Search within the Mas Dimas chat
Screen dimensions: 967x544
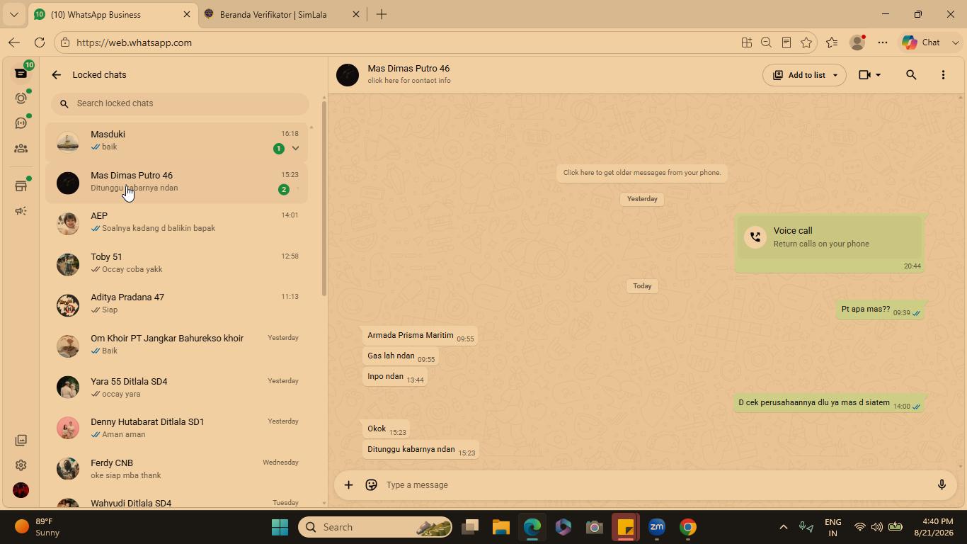click(911, 75)
